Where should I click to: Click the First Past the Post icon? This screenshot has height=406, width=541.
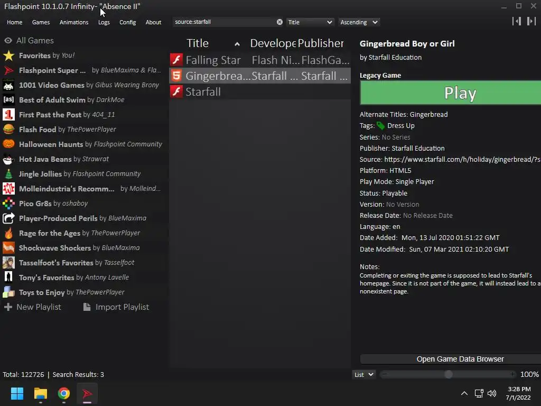click(x=8, y=115)
